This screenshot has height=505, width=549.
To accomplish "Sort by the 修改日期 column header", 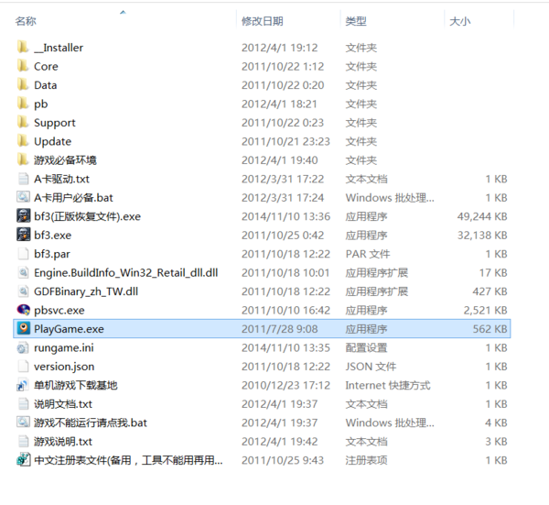I will 263,21.
